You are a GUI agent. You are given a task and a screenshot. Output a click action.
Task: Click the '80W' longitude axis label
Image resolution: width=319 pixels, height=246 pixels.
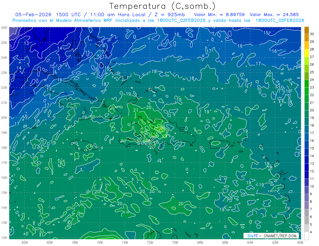pos(50,242)
